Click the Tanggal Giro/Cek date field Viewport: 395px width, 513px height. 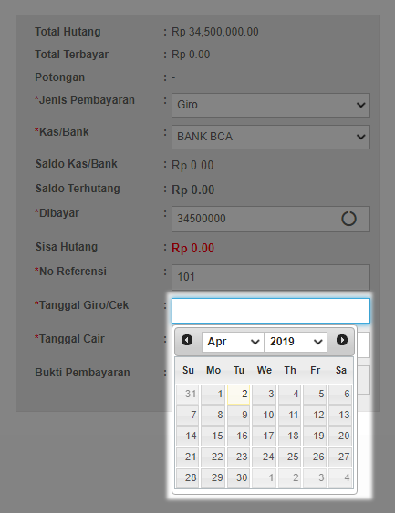pyautogui.click(x=271, y=311)
